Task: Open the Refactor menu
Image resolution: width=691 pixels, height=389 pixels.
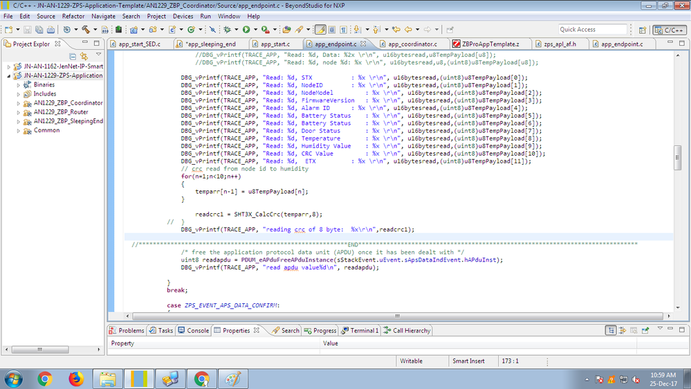Action: point(73,17)
